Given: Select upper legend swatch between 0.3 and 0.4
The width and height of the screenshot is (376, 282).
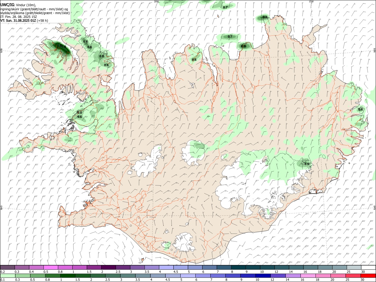Looking at the screenshot, I should [22, 268].
